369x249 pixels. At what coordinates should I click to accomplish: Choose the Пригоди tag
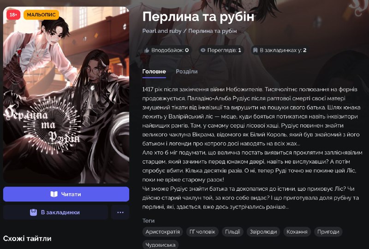(x=328, y=232)
